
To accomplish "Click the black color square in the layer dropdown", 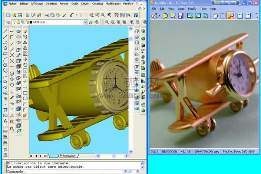I will coord(31,22).
